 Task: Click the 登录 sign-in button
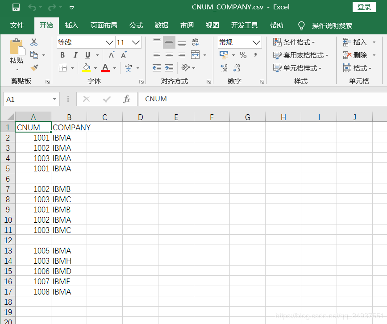click(364, 7)
